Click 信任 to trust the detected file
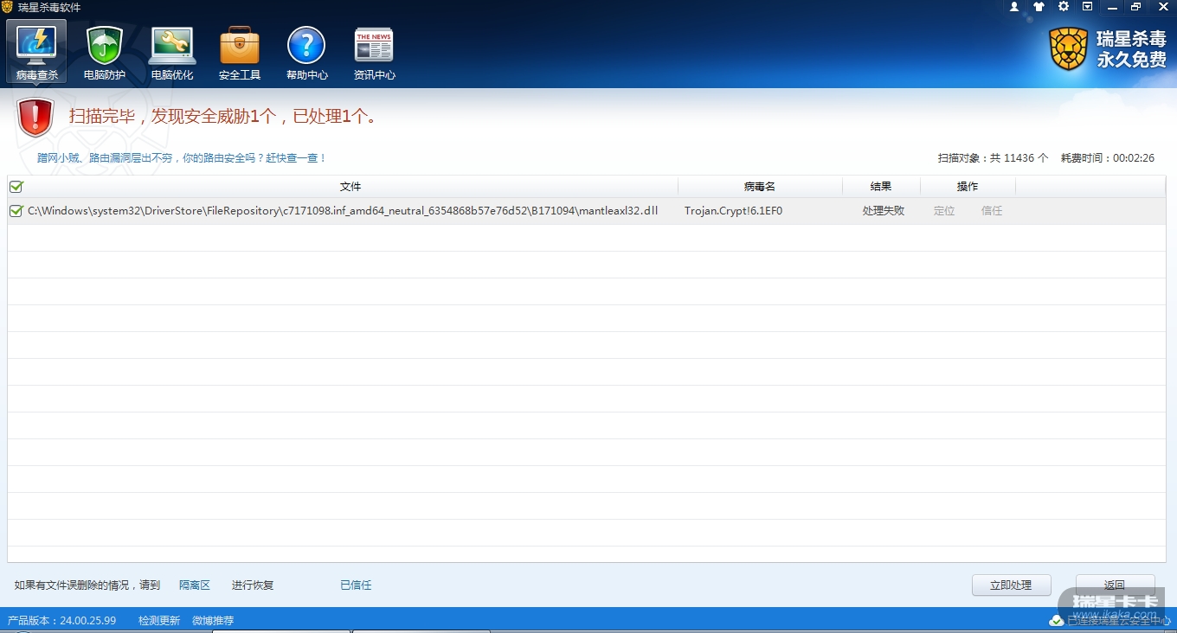 pos(992,211)
